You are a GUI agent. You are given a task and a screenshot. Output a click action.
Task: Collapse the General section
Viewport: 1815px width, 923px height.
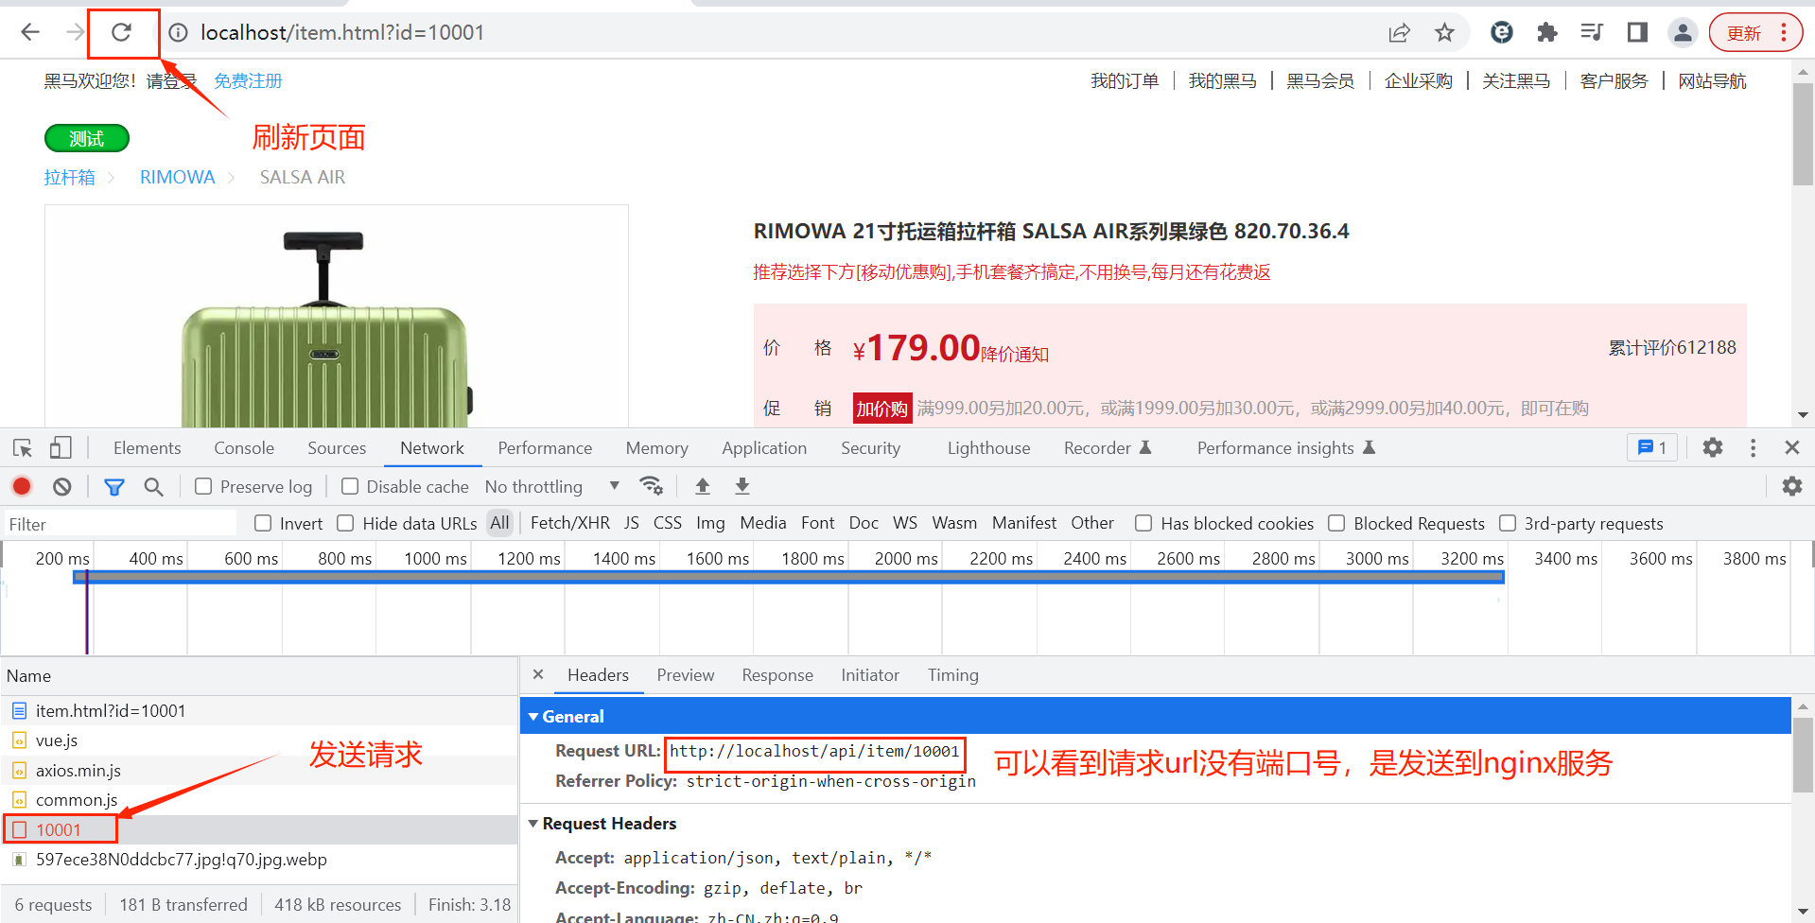[x=533, y=717]
